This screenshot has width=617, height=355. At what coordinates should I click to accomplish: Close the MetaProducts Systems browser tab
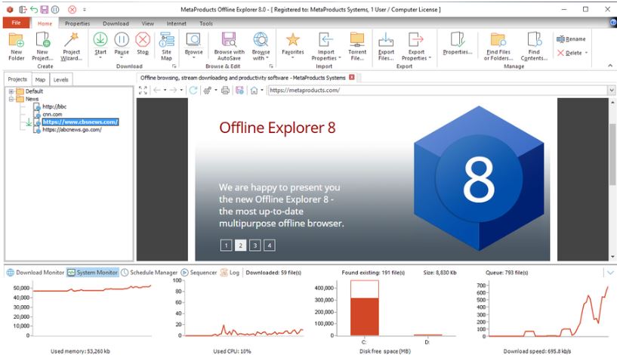[352, 78]
